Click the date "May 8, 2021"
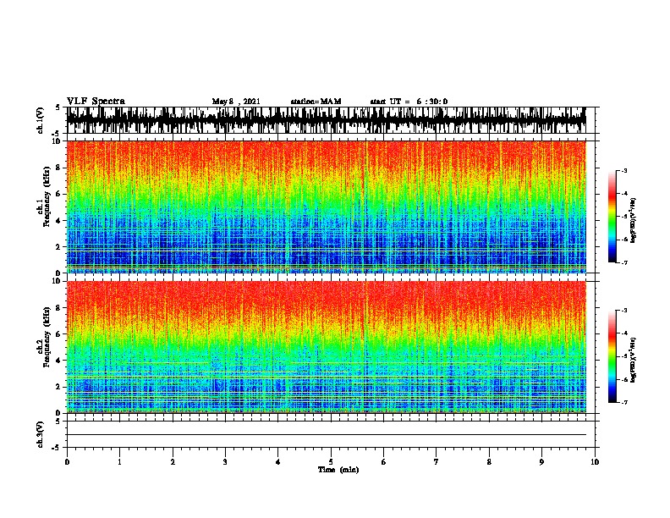Screen dimensions: 670x518 point(236,102)
